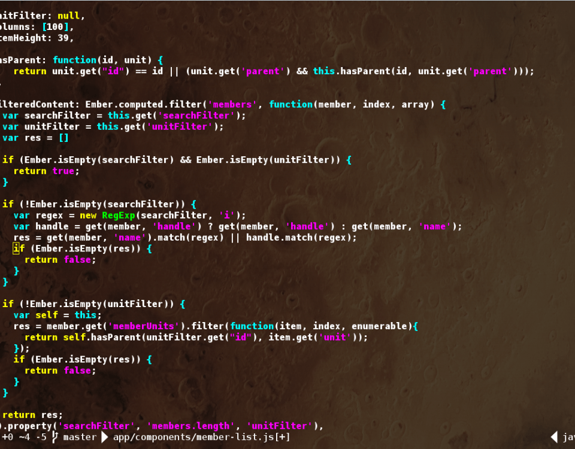Click the filetype indicator at status line right

point(568,437)
